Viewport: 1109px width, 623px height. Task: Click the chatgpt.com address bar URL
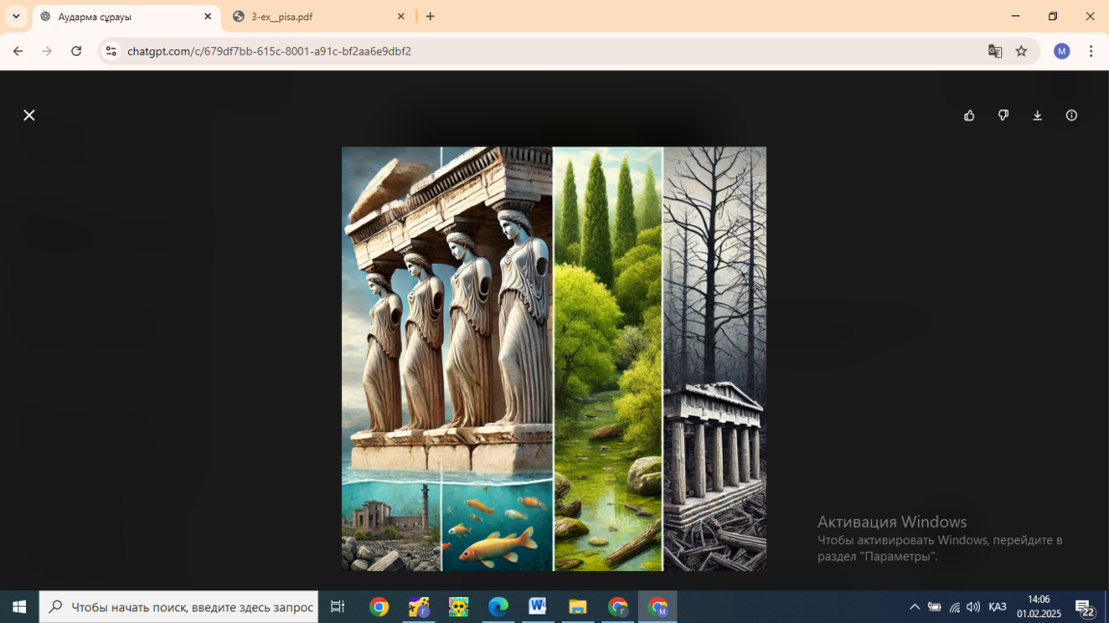tap(269, 51)
